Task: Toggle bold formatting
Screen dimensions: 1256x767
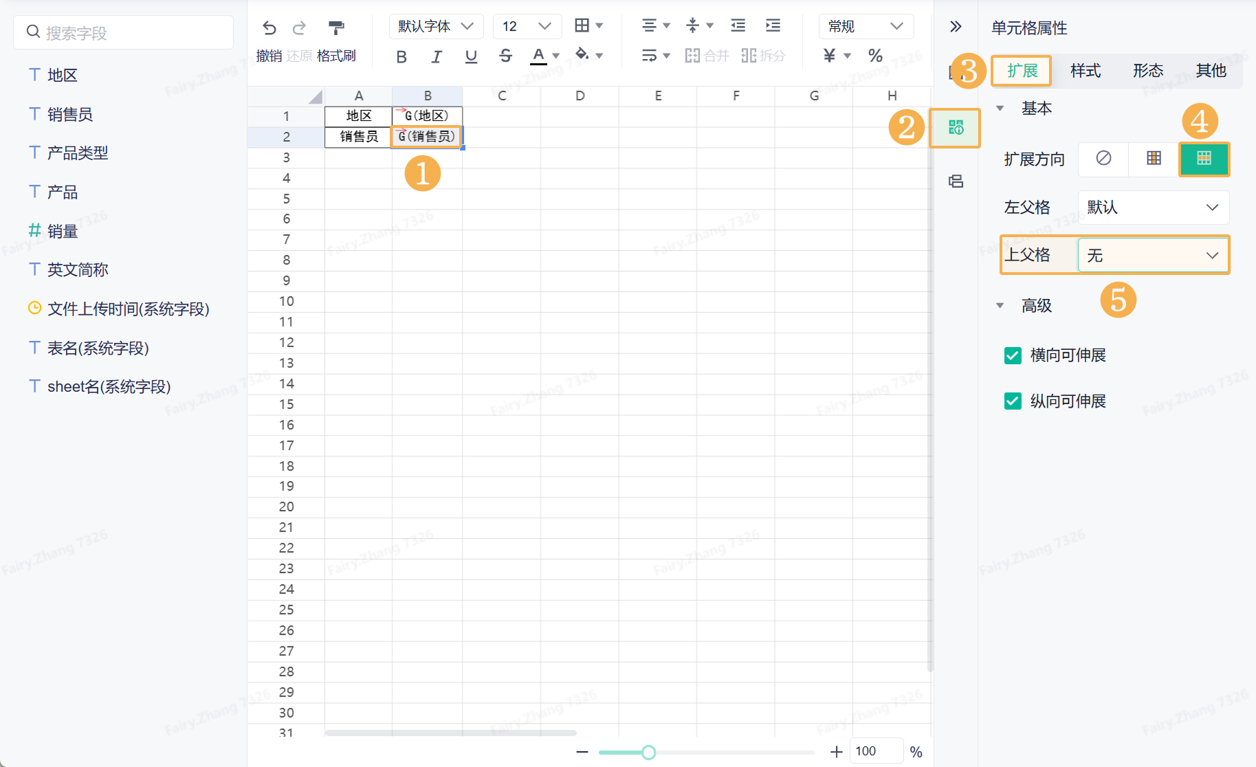Action: [x=401, y=56]
